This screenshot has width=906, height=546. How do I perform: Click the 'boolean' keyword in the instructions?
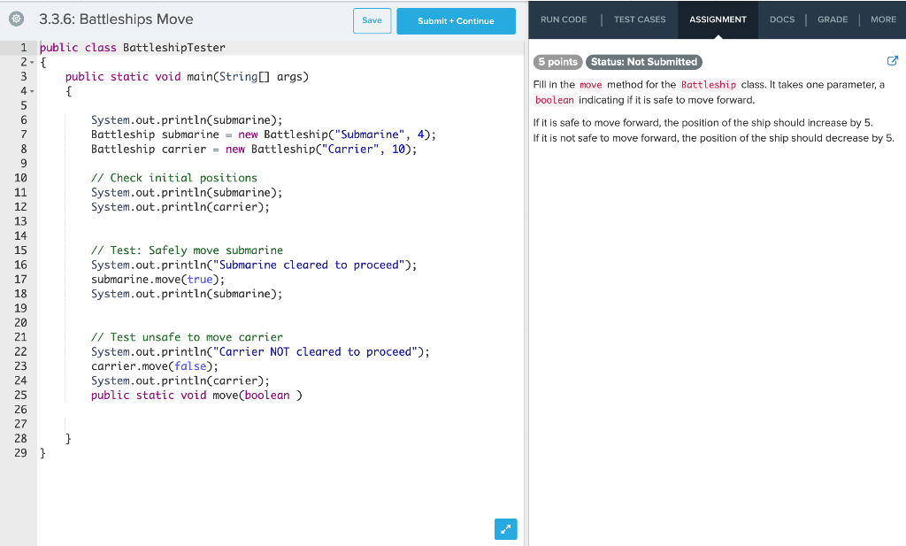click(x=554, y=100)
